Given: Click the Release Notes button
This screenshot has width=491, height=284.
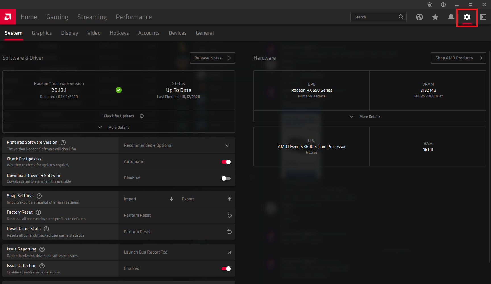Looking at the screenshot, I should tap(213, 58).
